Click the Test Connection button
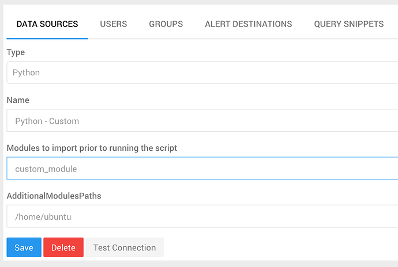Image resolution: width=398 pixels, height=267 pixels. [125, 247]
